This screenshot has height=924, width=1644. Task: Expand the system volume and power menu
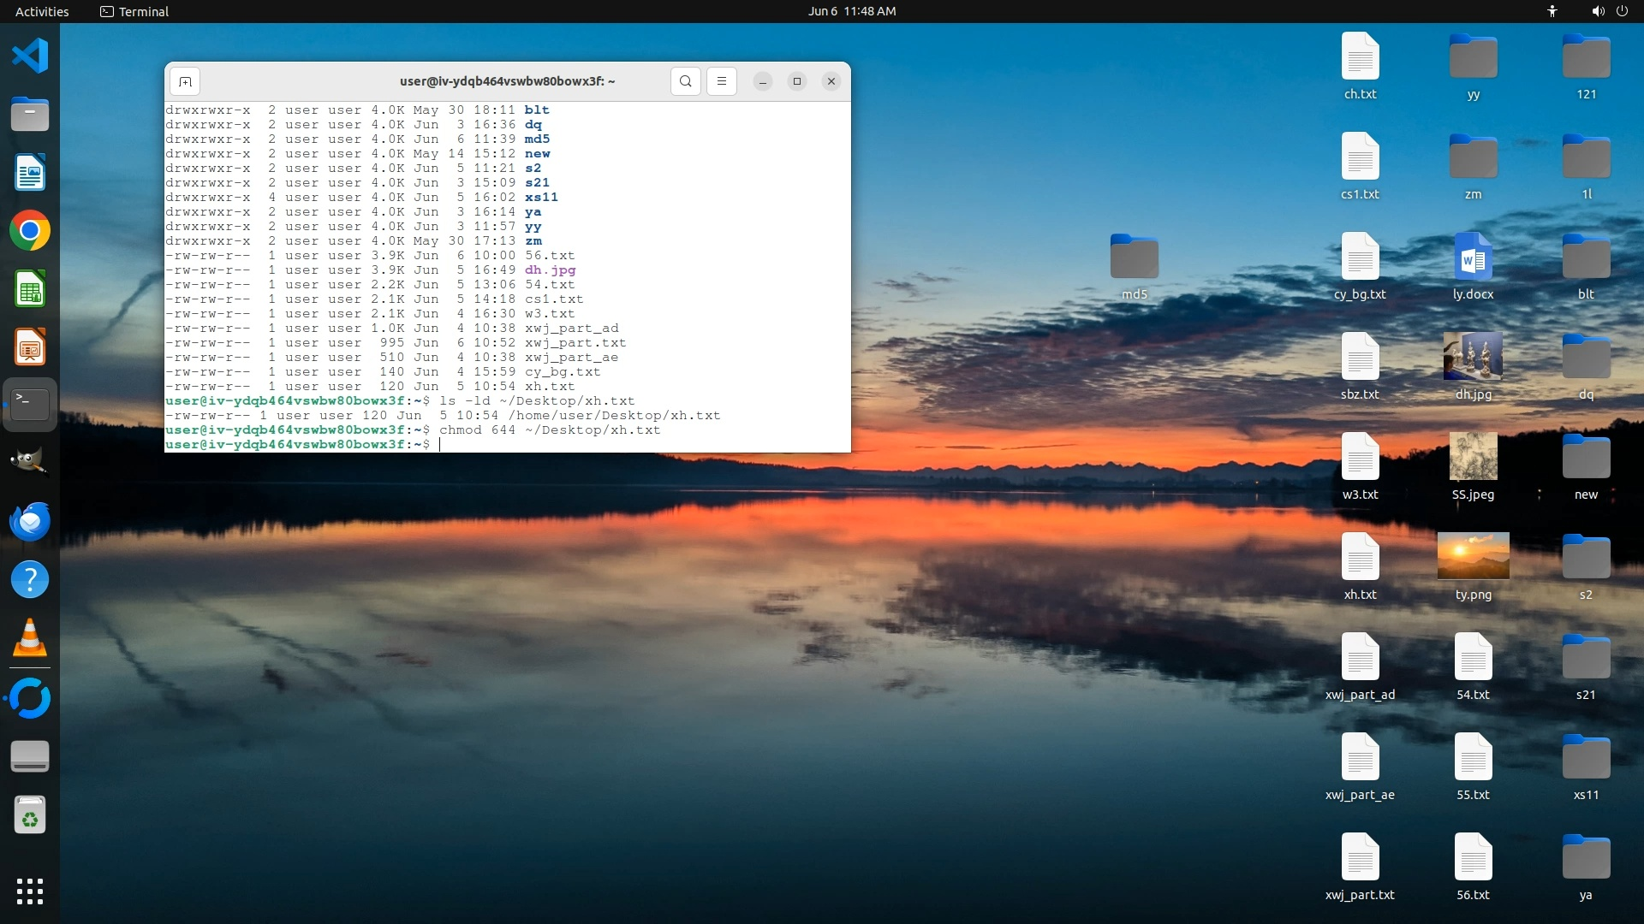(1609, 11)
